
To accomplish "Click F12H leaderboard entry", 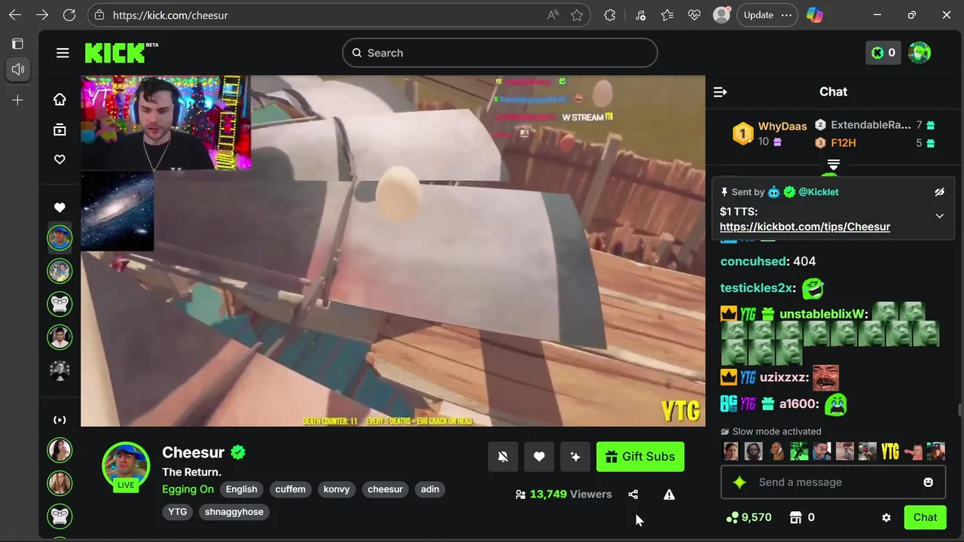I will click(843, 143).
